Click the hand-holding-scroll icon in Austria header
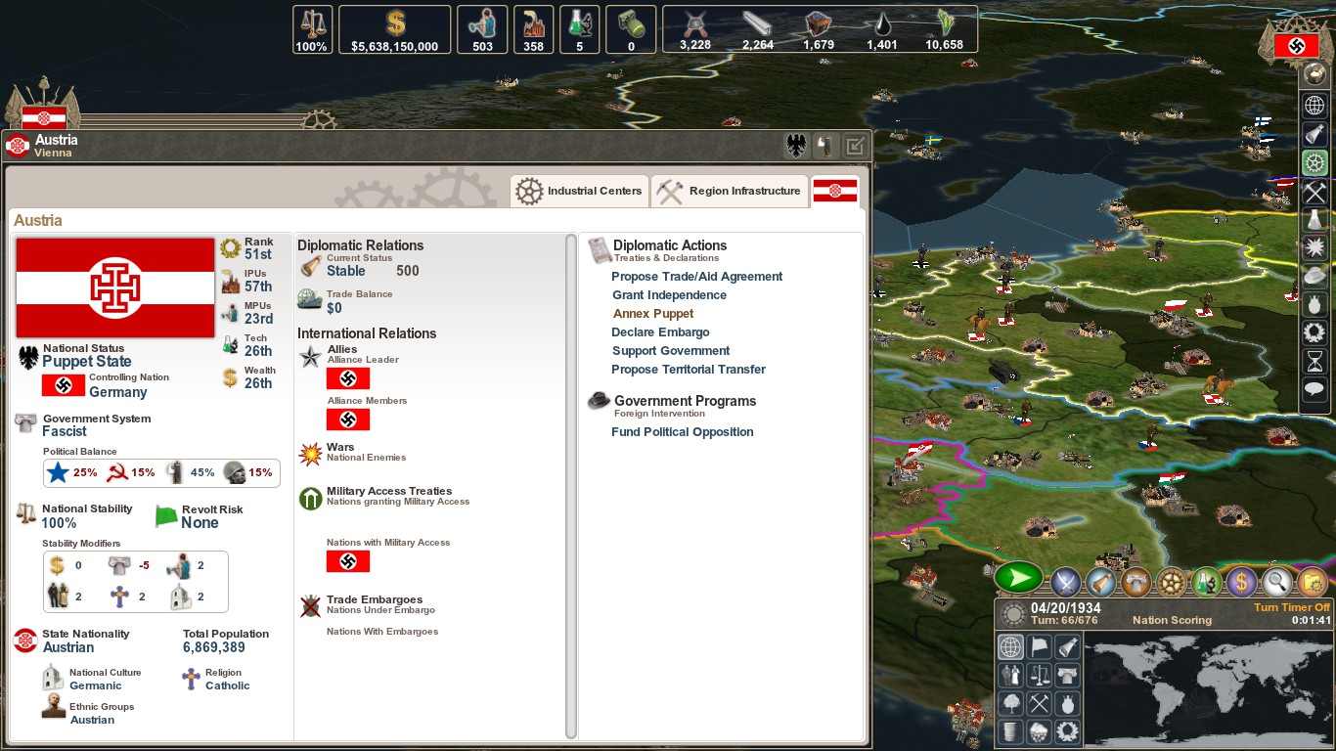 [x=825, y=147]
